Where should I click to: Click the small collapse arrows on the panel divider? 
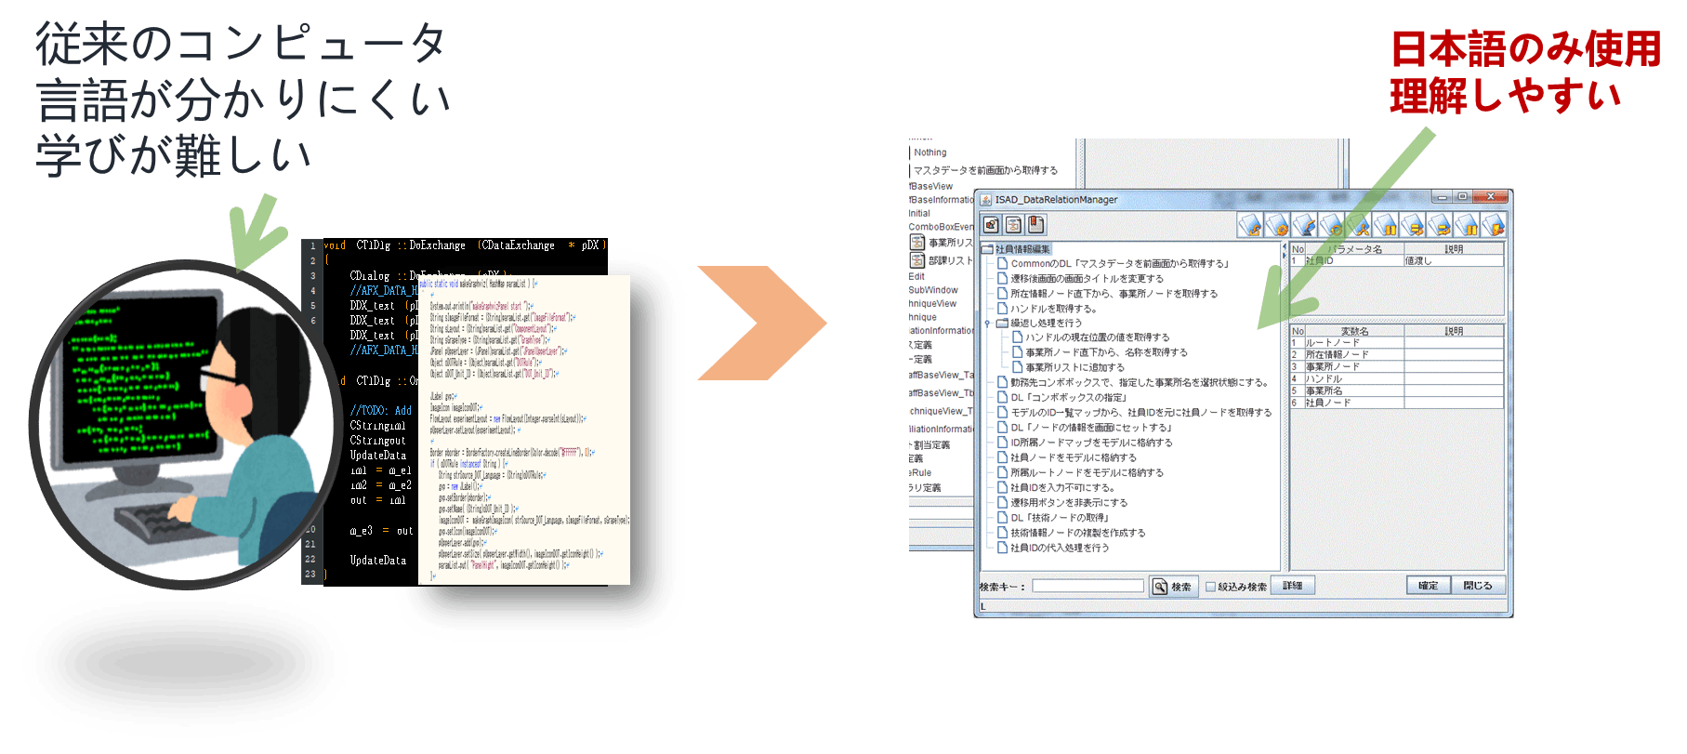pyautogui.click(x=1285, y=251)
